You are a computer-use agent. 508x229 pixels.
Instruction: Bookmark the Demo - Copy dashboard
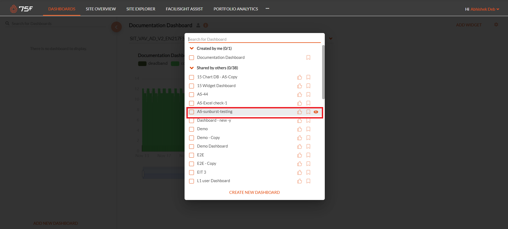coord(308,138)
